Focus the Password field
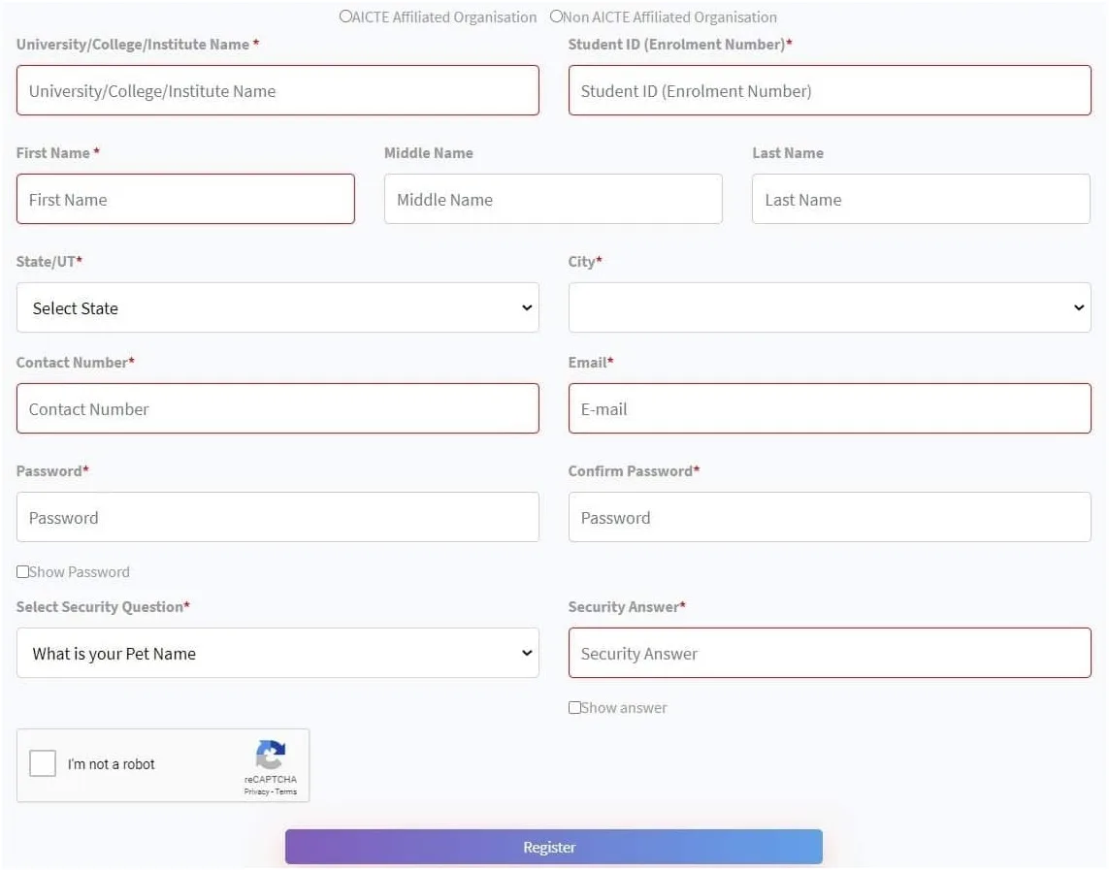This screenshot has width=1109, height=870. [277, 517]
